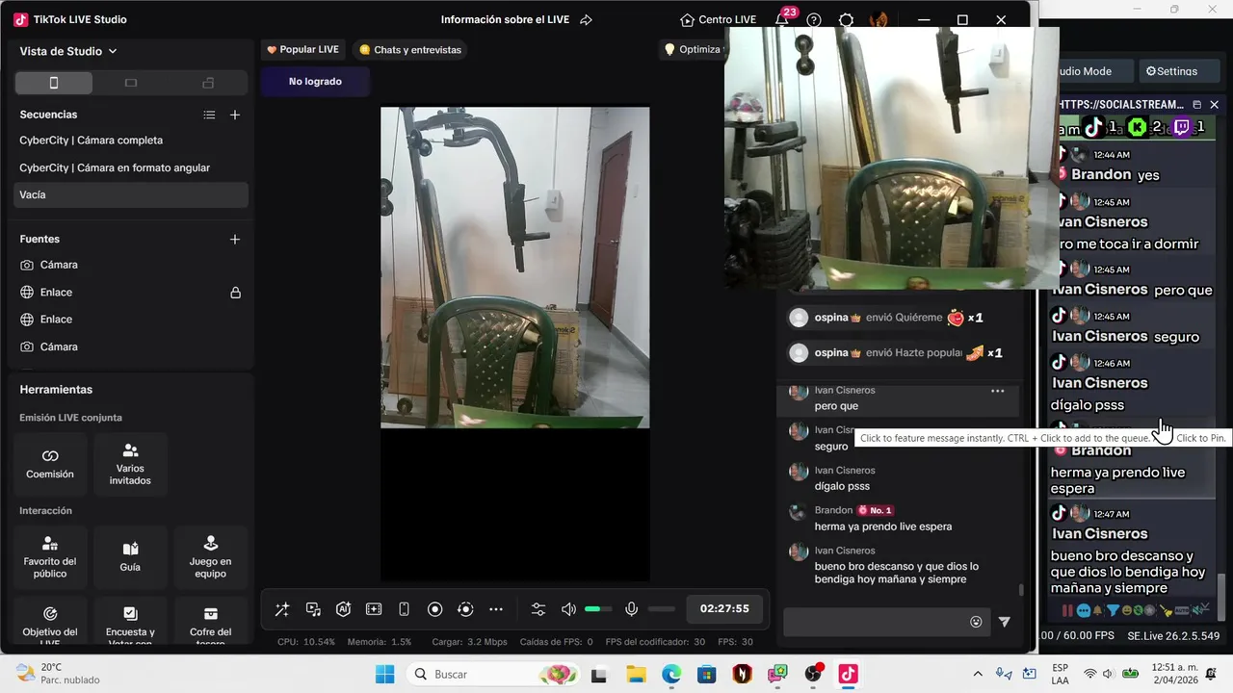Select the CyberCity | Cámara completa scene
This screenshot has height=693, width=1233.
click(x=131, y=141)
